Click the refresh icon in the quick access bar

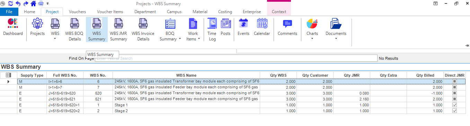(10, 3)
